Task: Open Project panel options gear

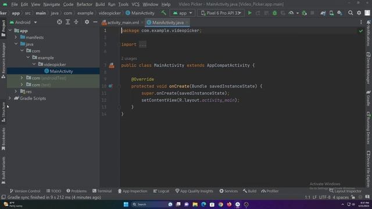Action: [x=87, y=22]
